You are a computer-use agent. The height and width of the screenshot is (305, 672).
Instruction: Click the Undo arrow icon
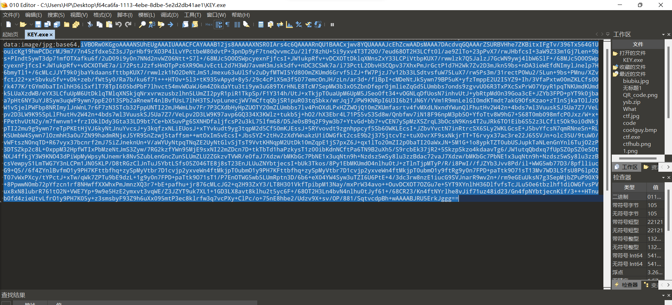[x=119, y=24]
